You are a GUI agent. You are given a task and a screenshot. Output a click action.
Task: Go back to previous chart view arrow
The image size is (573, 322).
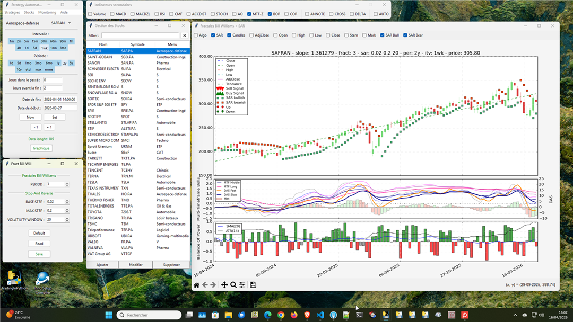(x=205, y=285)
